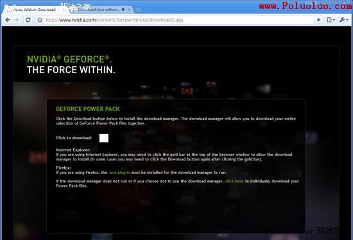Click the NVIDIA GEFORCE logo heading

pyautogui.click(x=69, y=60)
